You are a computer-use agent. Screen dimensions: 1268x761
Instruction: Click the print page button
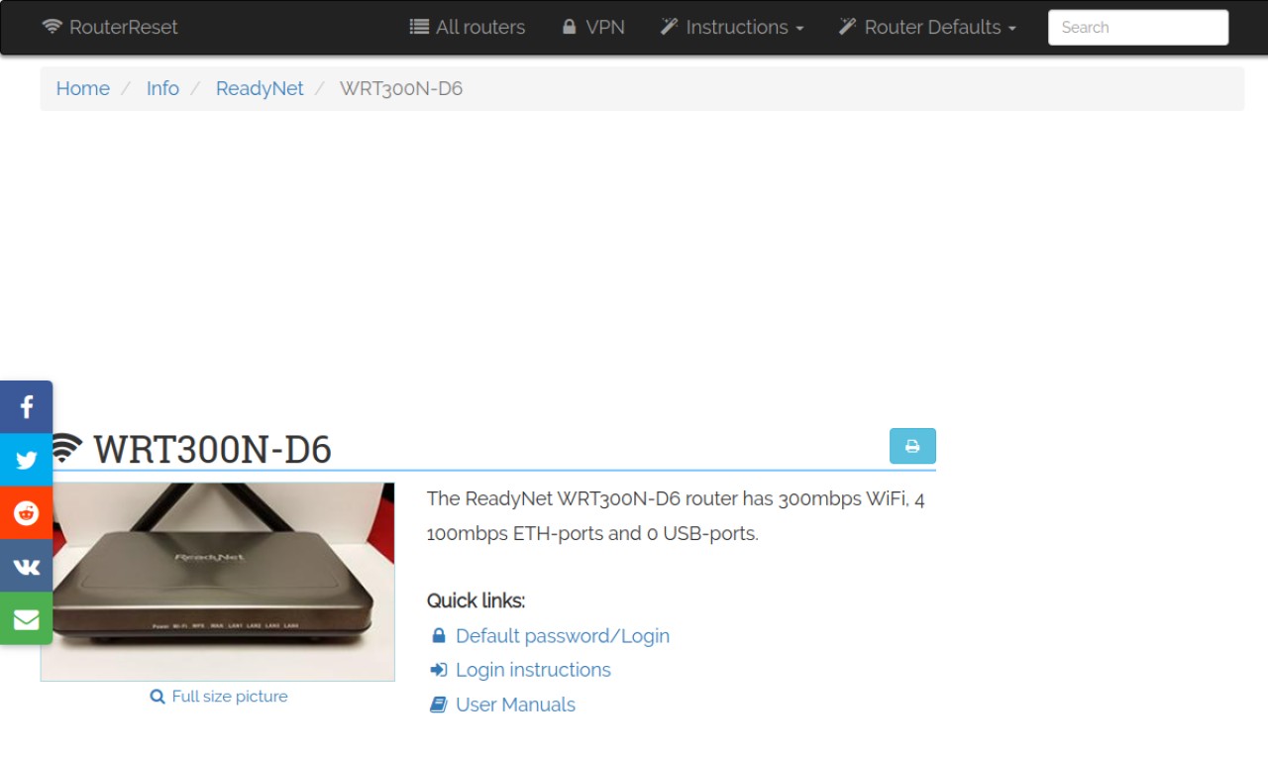pyautogui.click(x=912, y=446)
